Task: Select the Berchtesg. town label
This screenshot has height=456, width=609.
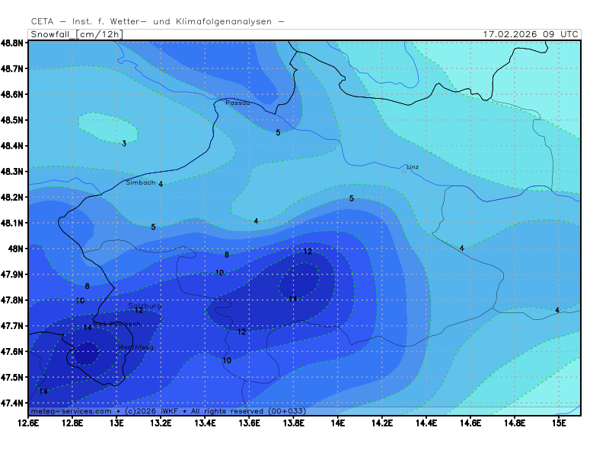Action: [136, 347]
